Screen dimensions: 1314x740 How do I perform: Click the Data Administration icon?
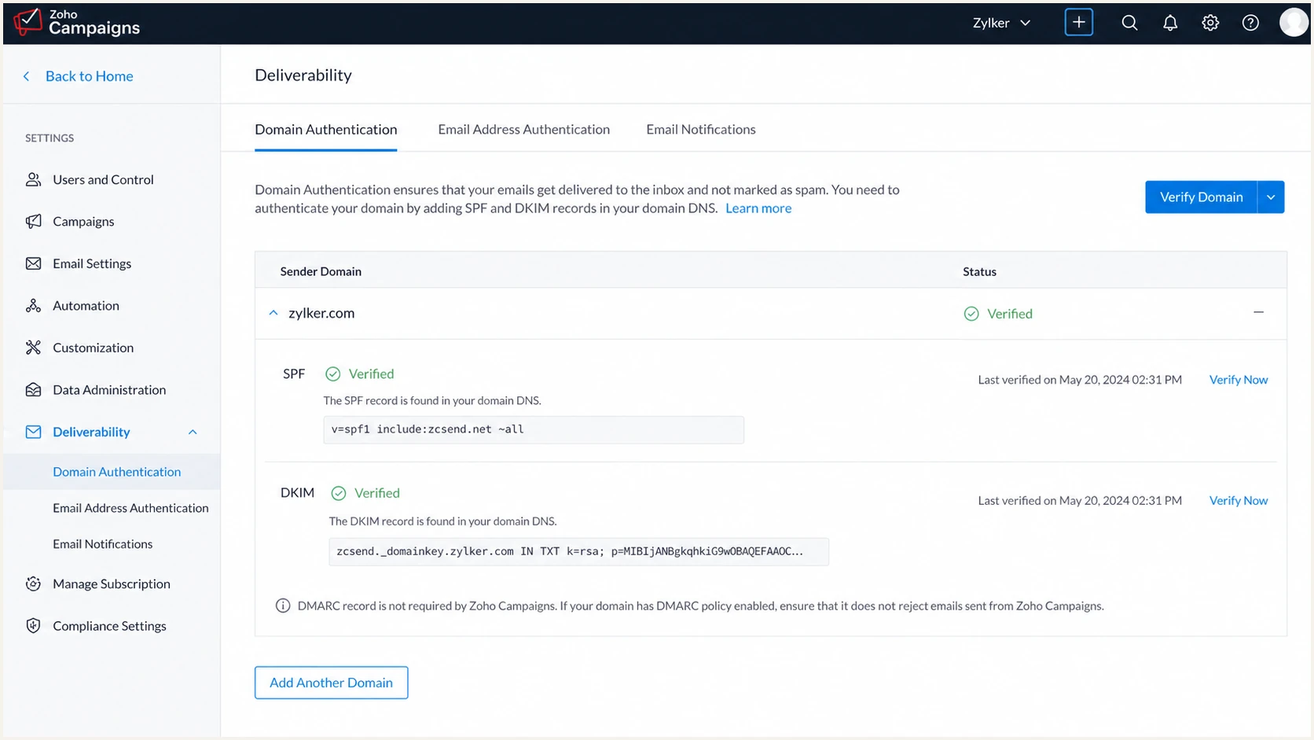[x=33, y=389]
